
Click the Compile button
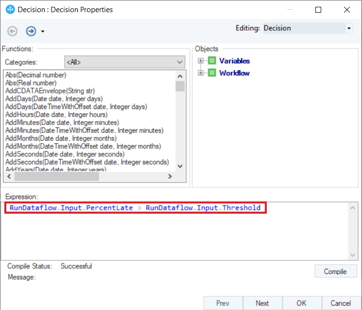[x=335, y=272]
